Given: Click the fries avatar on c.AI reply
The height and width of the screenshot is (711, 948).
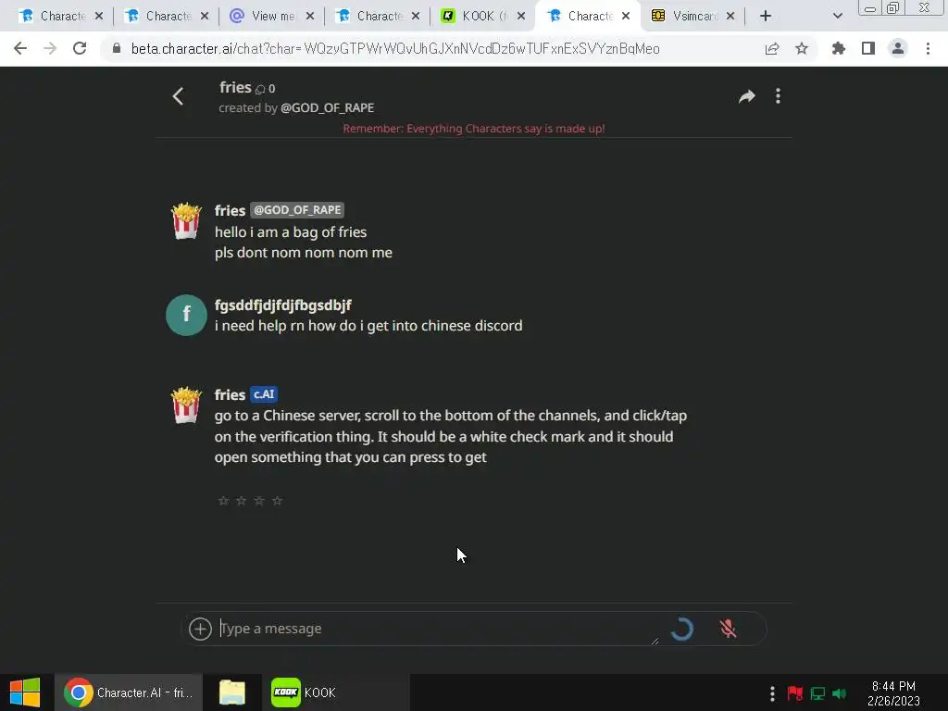Looking at the screenshot, I should point(186,405).
